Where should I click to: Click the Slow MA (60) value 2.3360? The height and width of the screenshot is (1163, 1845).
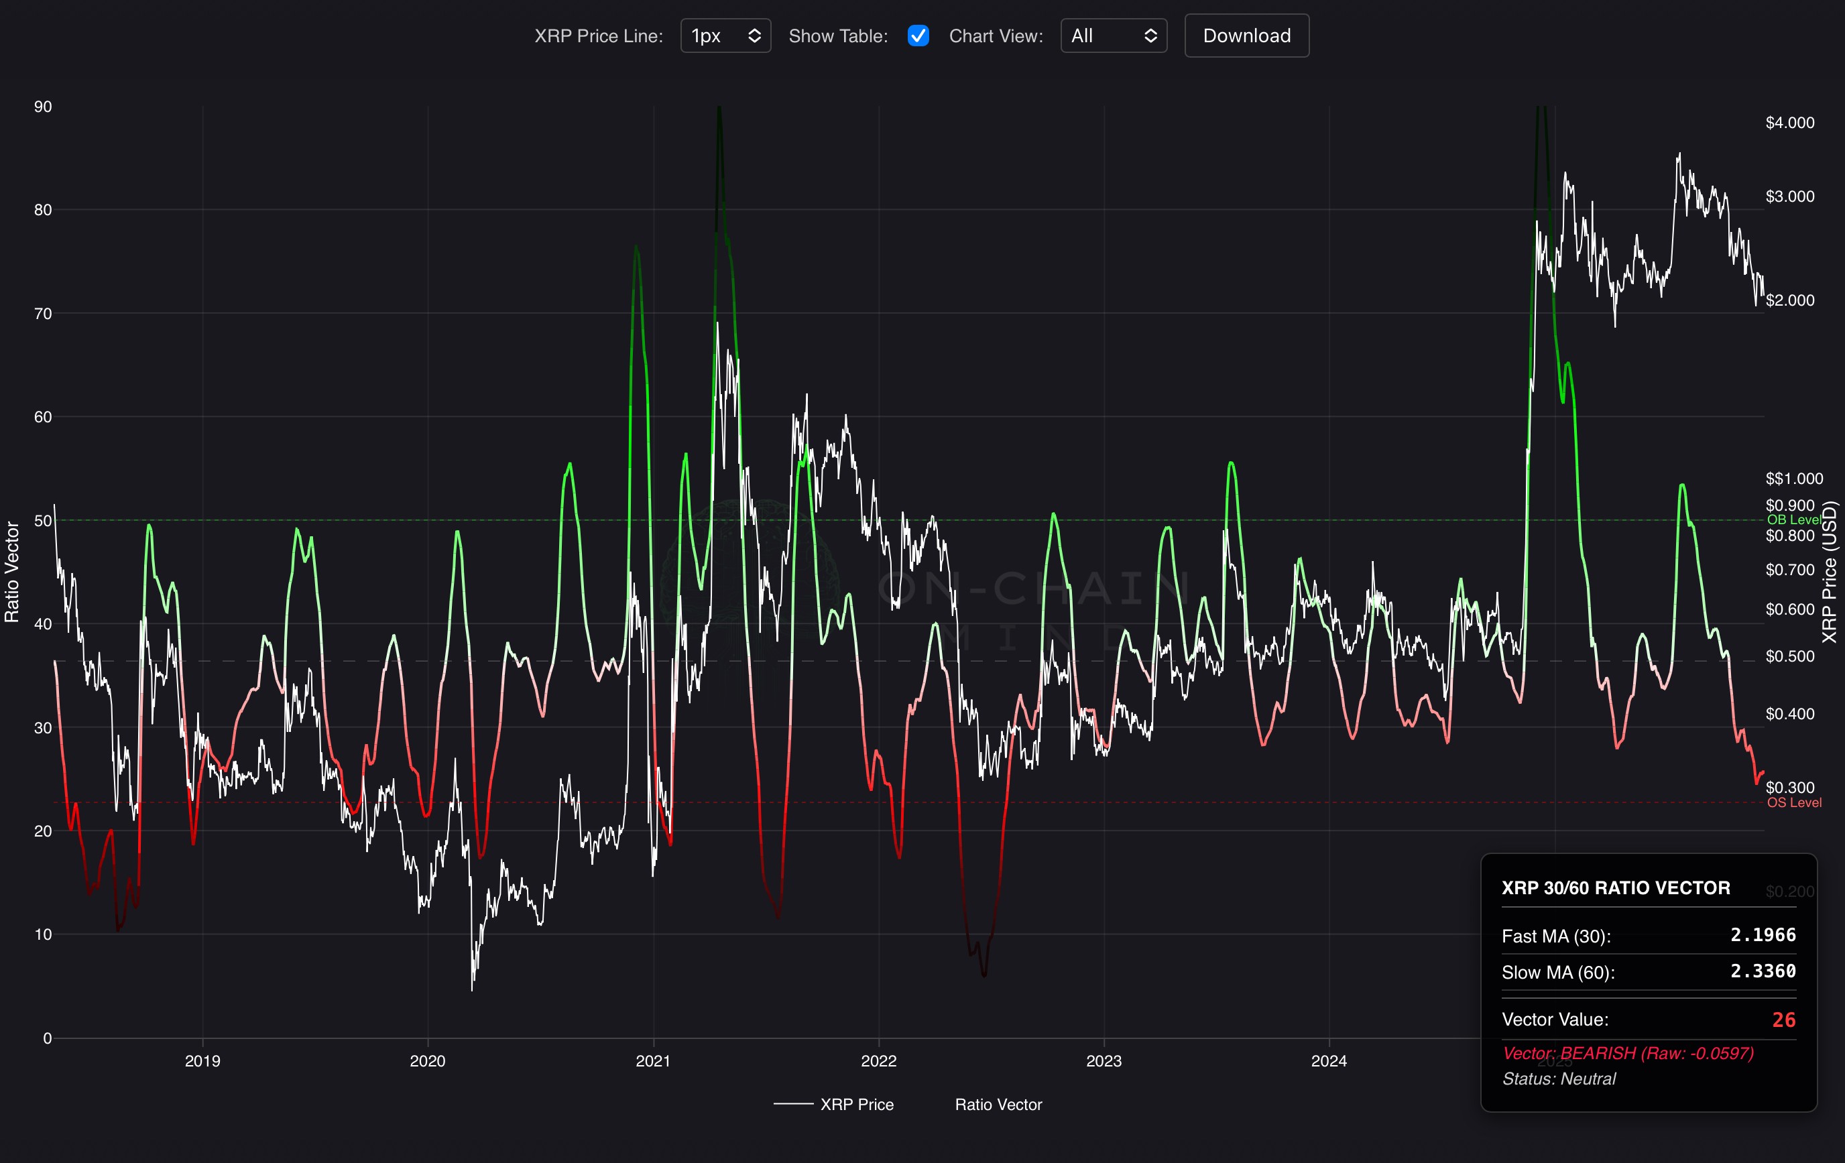click(1763, 971)
